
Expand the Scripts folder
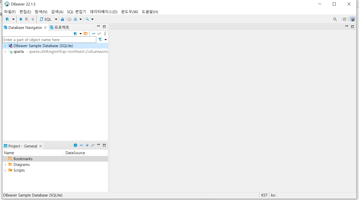5,170
